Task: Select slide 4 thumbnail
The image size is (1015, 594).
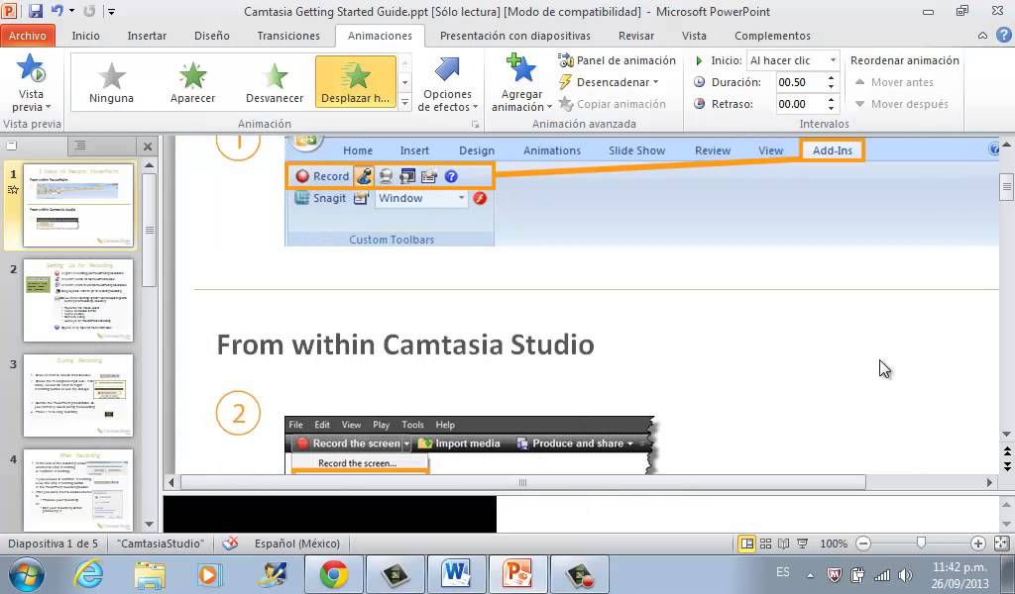Action: point(78,490)
